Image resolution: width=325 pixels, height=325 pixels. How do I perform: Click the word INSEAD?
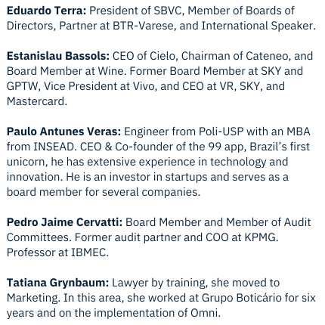tap(54, 147)
